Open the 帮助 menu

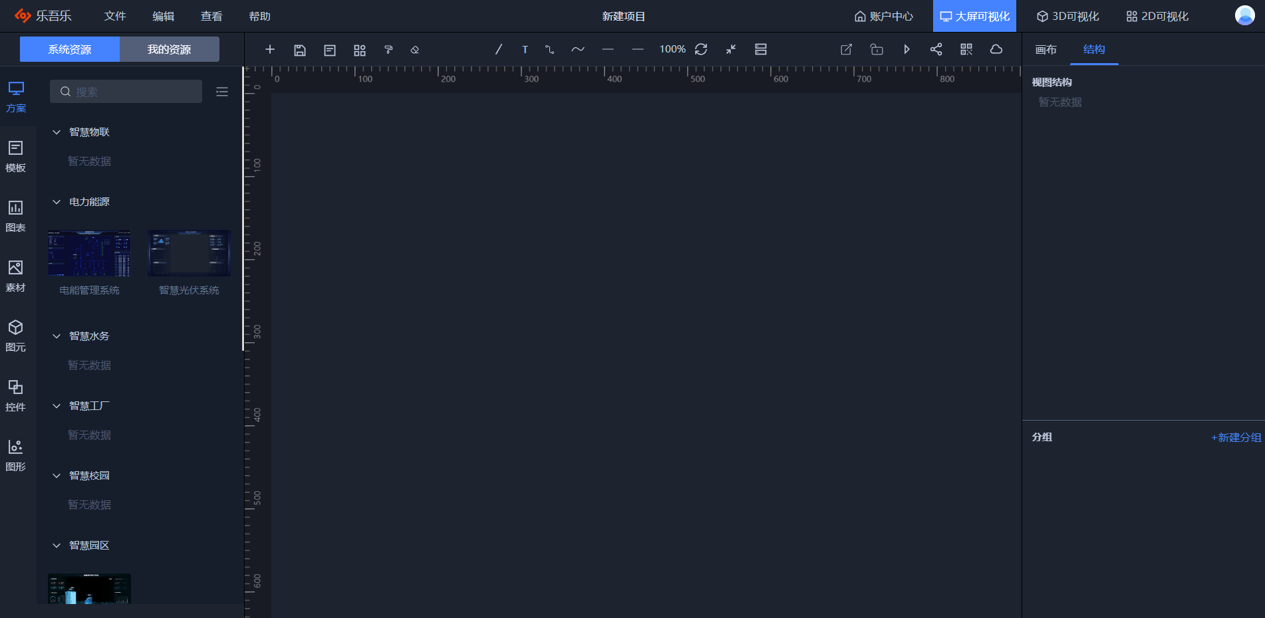(x=259, y=16)
